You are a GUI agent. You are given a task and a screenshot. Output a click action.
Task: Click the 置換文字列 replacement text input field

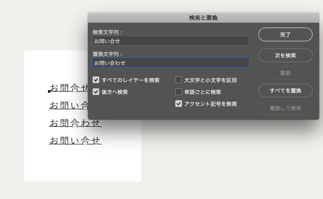tap(171, 63)
